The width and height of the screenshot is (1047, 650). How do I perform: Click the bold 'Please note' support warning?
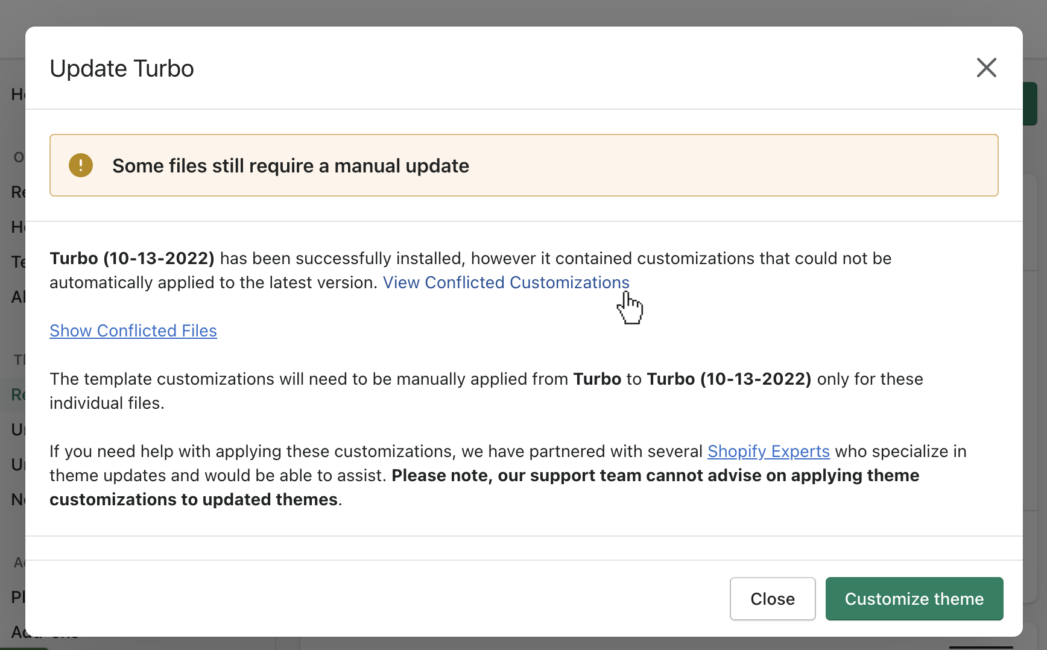[x=655, y=475]
